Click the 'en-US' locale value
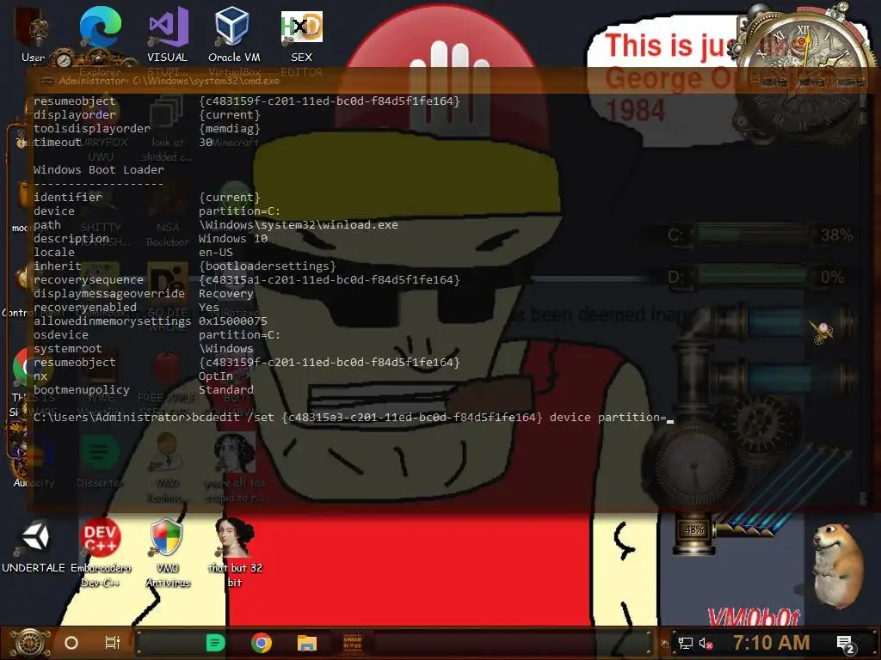This screenshot has height=660, width=881. pyautogui.click(x=215, y=252)
